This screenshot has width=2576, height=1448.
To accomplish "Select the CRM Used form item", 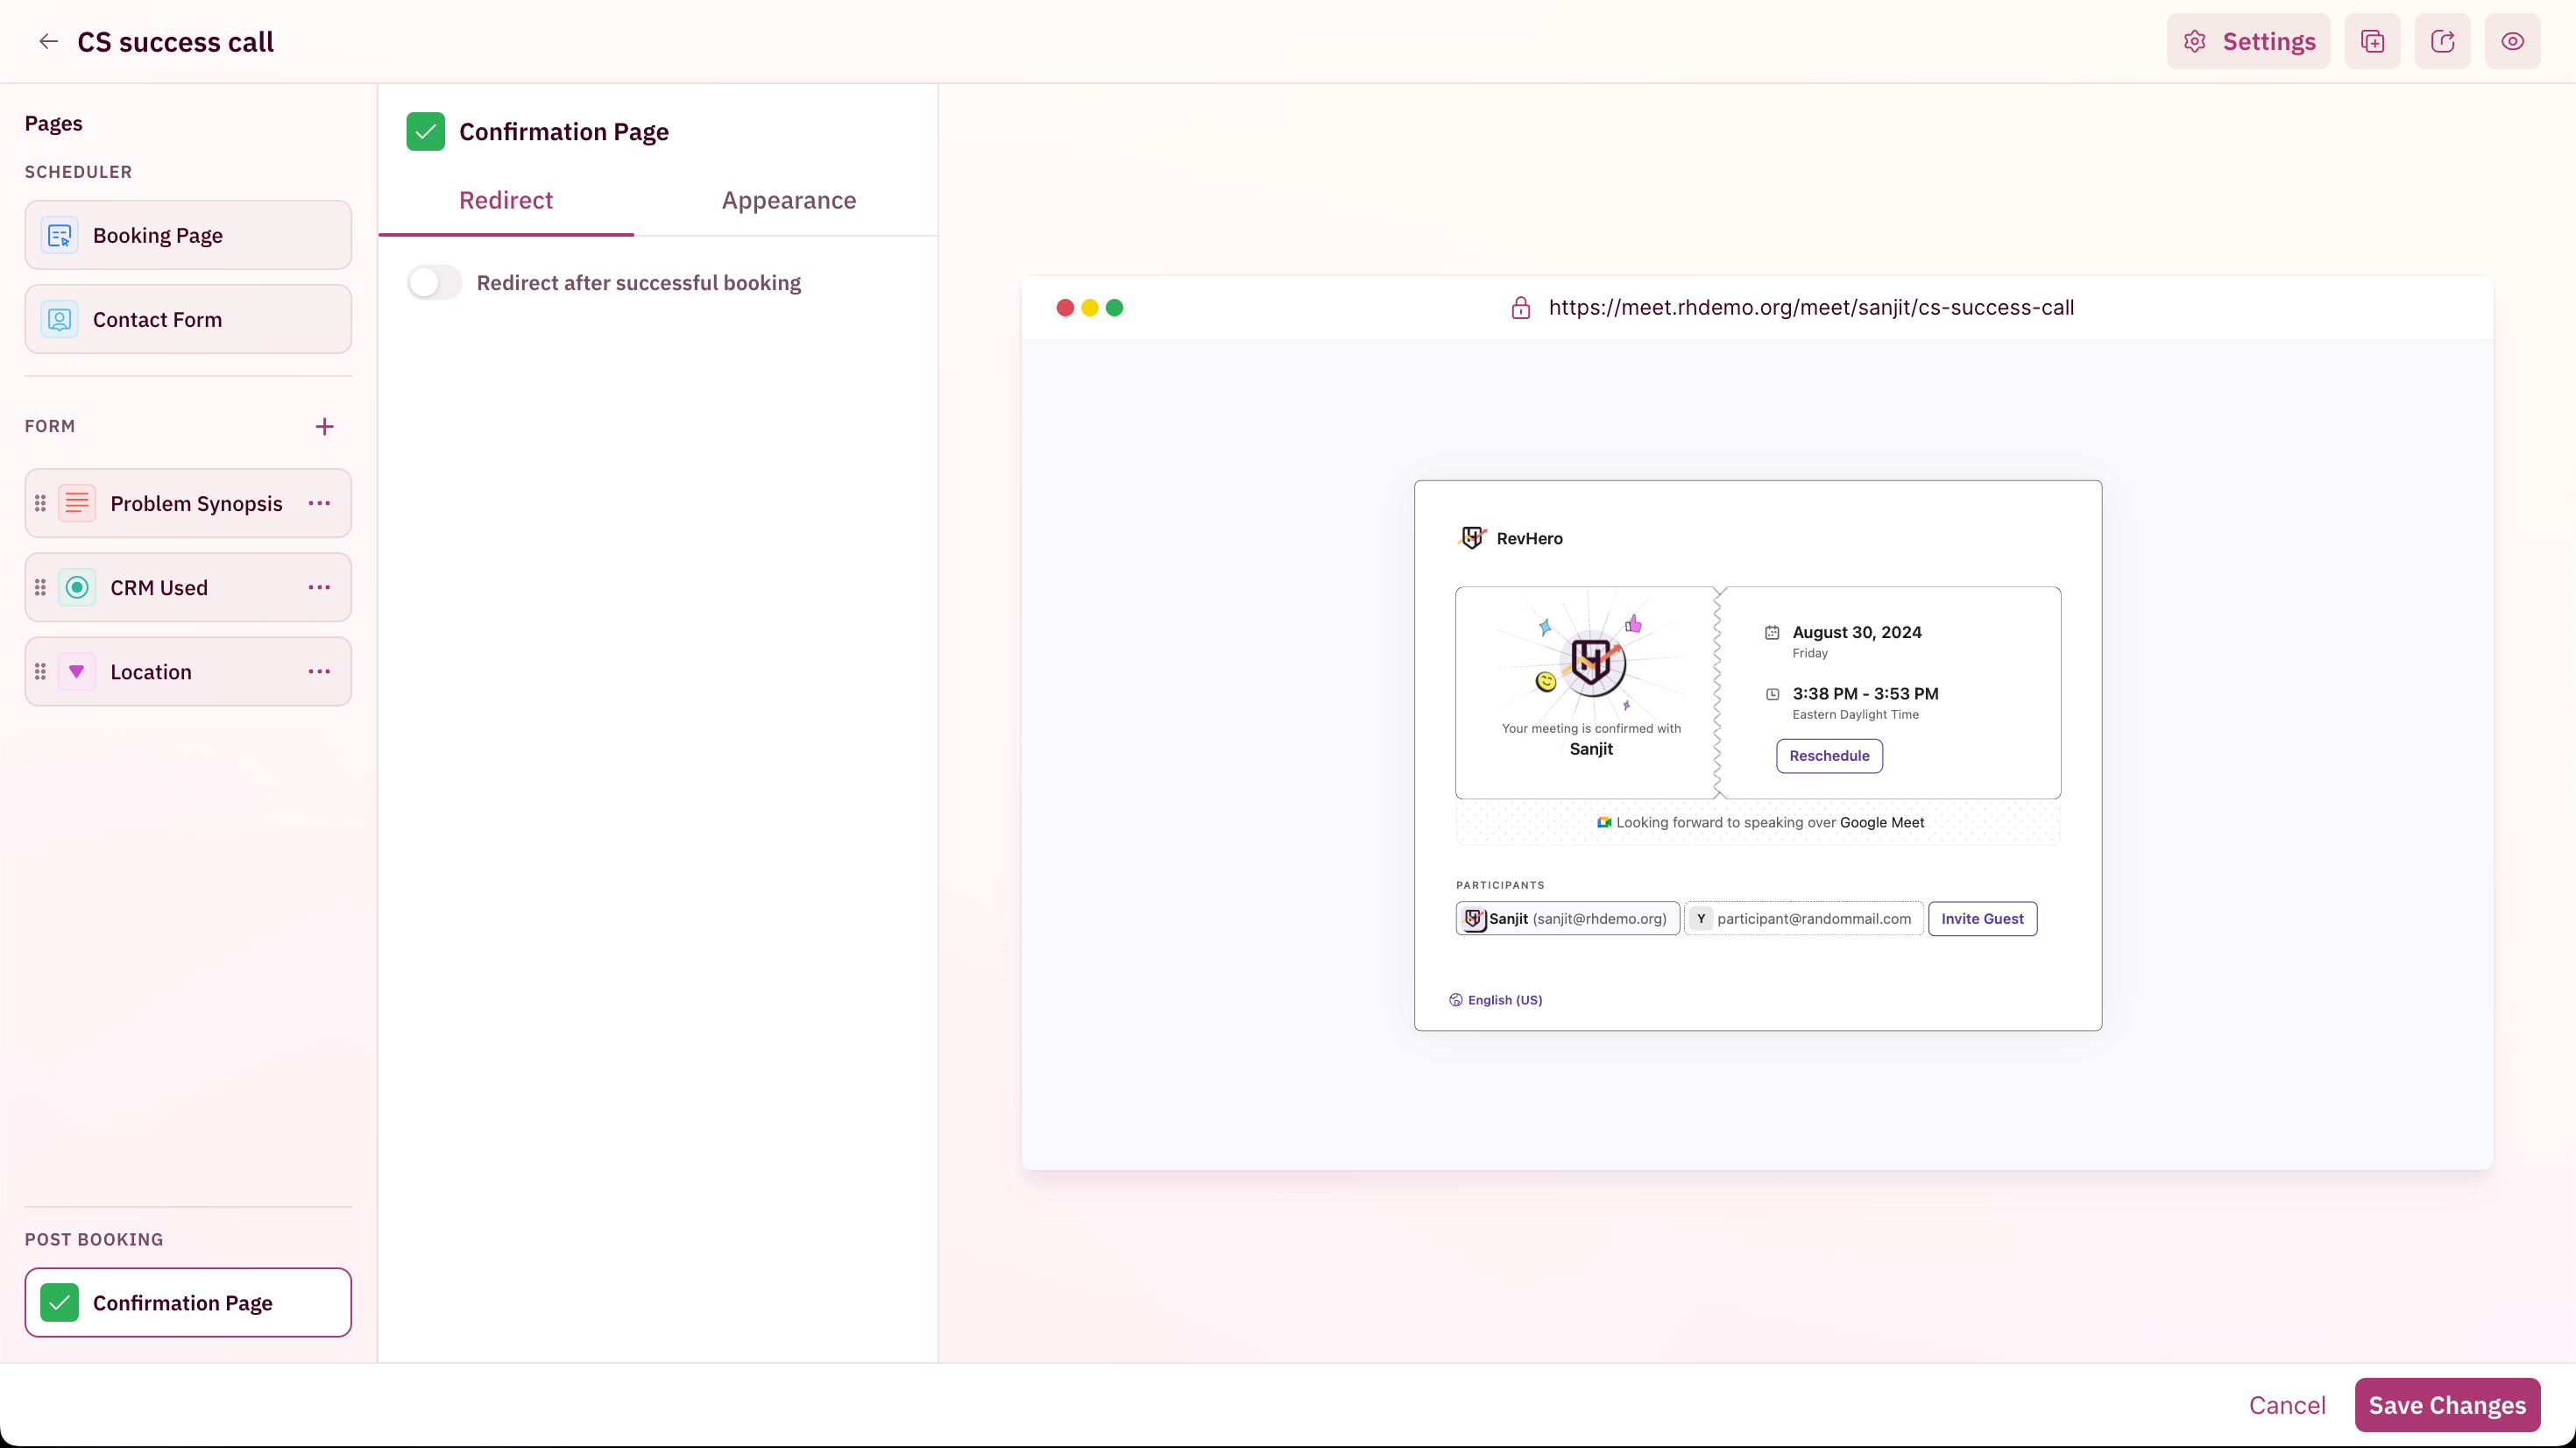I will 188,587.
